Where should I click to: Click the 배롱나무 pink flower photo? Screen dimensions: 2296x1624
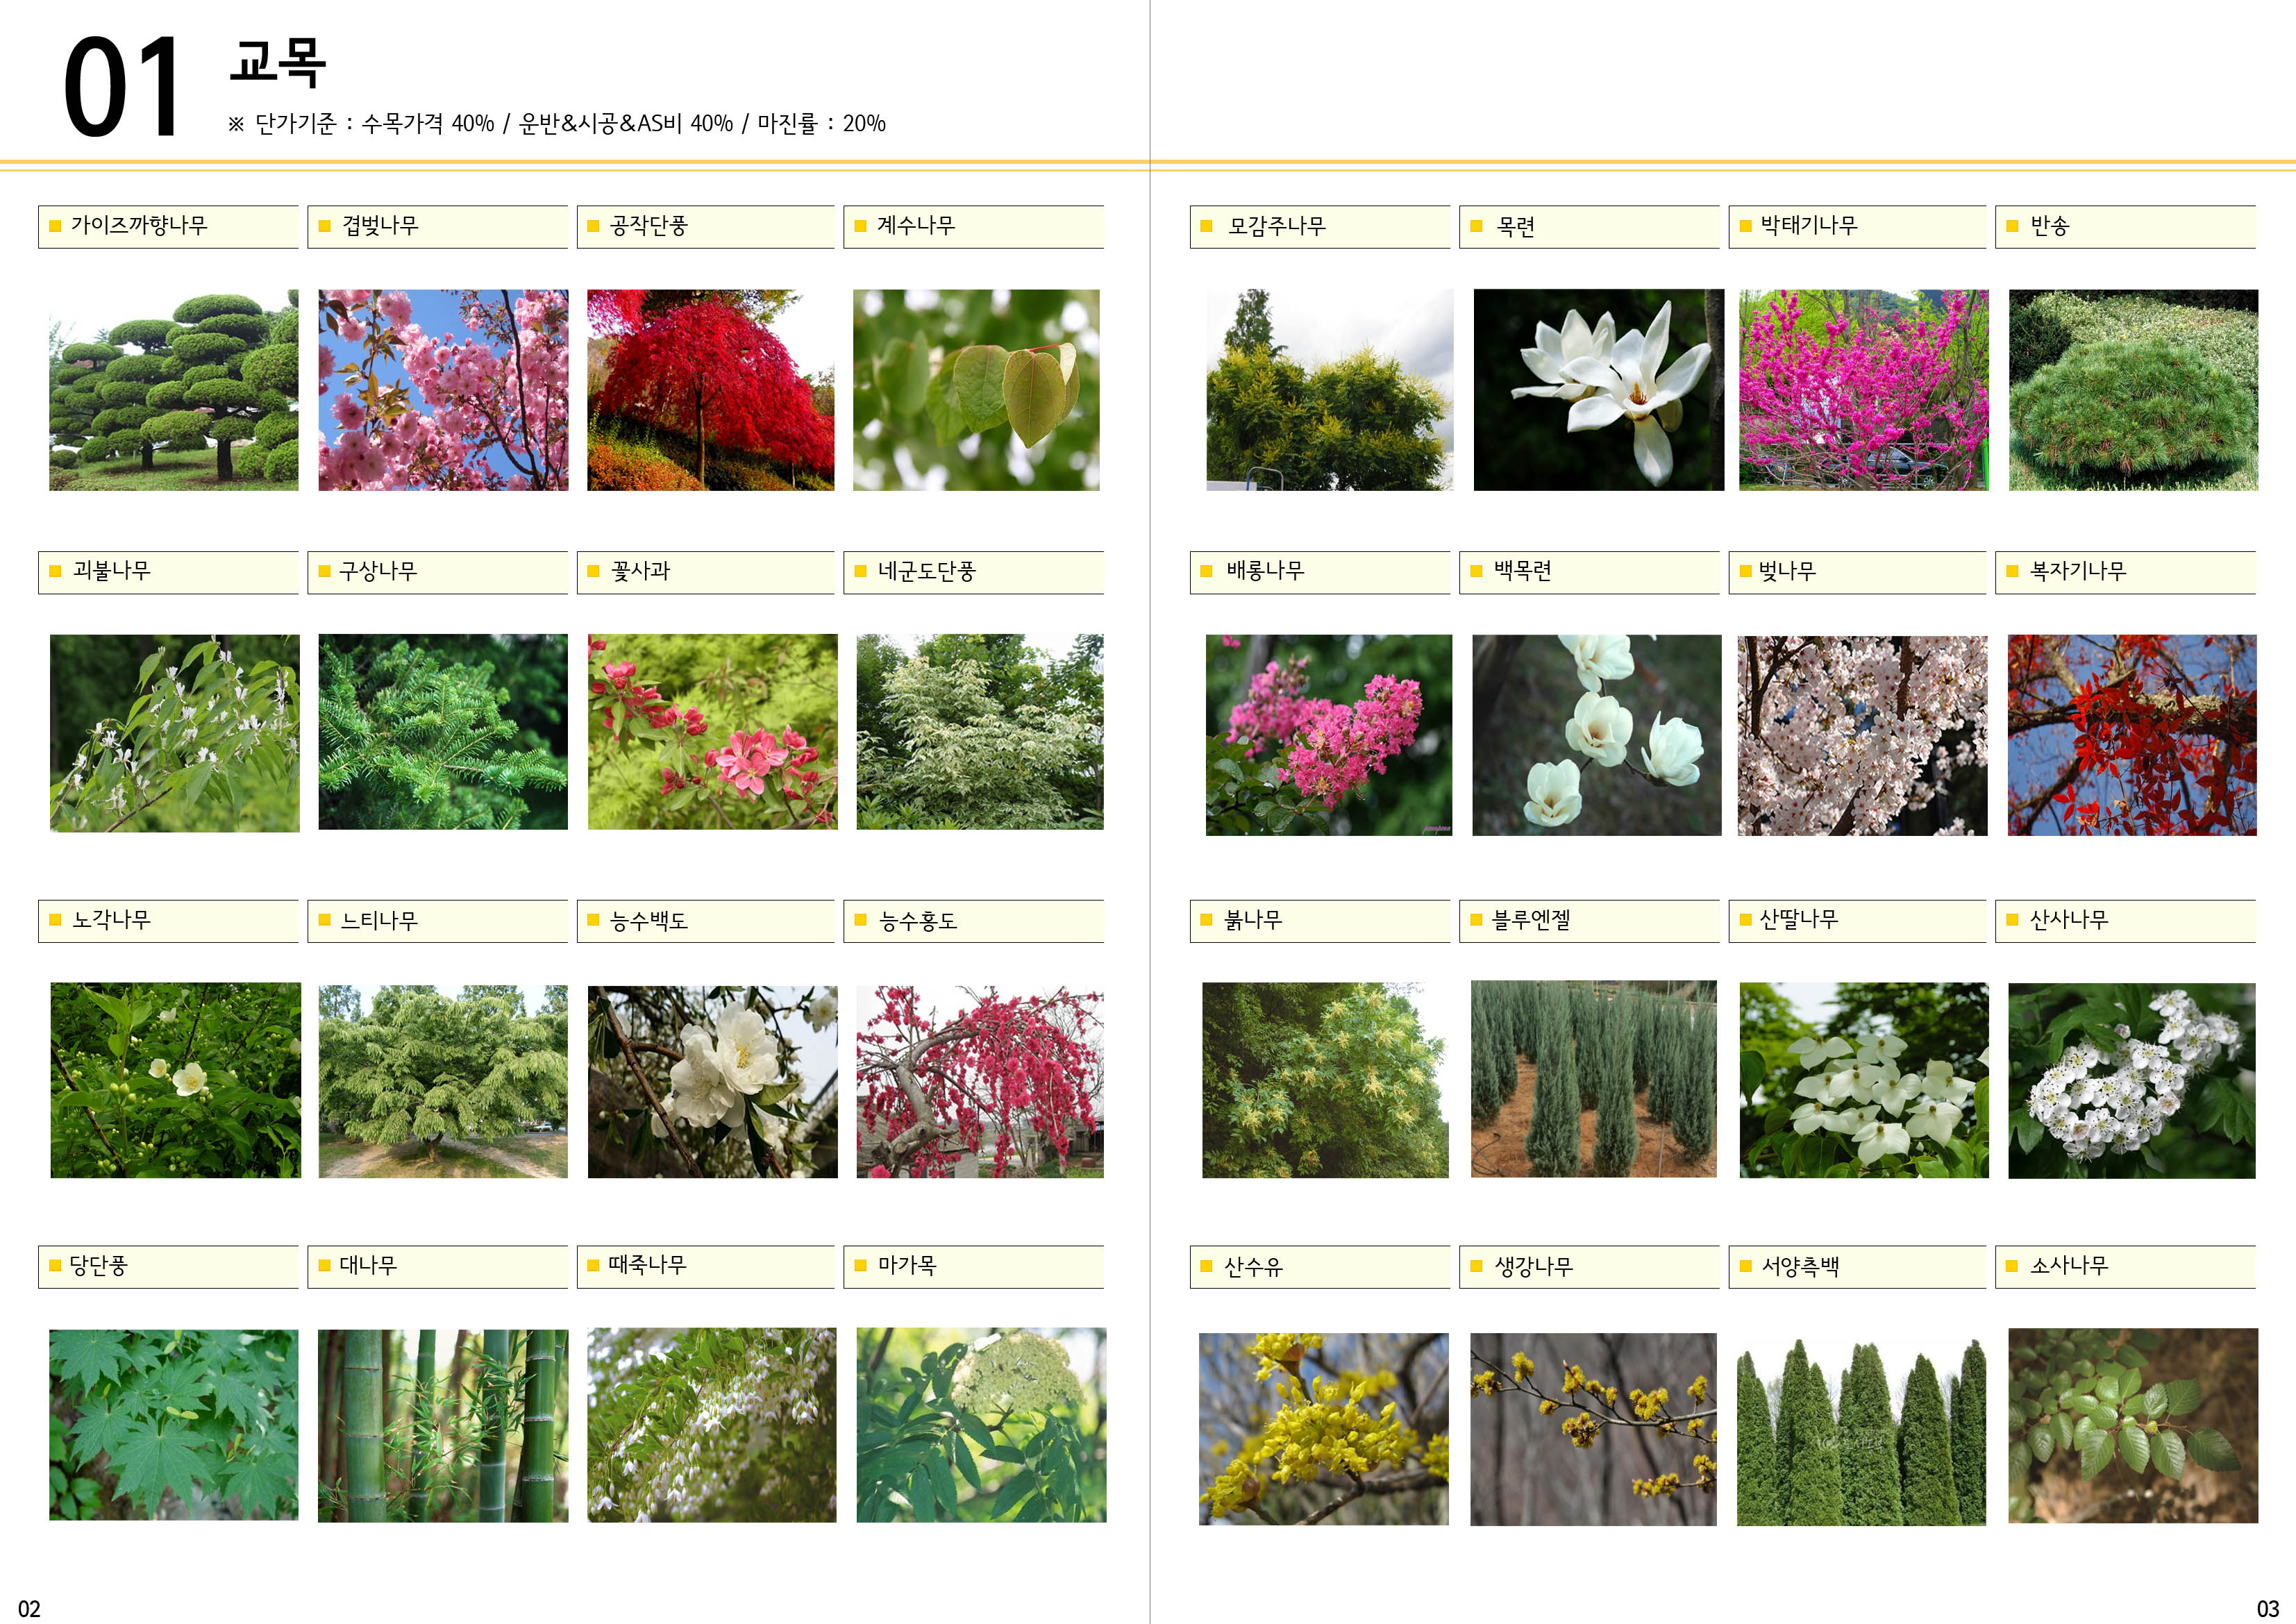[x=1329, y=735]
